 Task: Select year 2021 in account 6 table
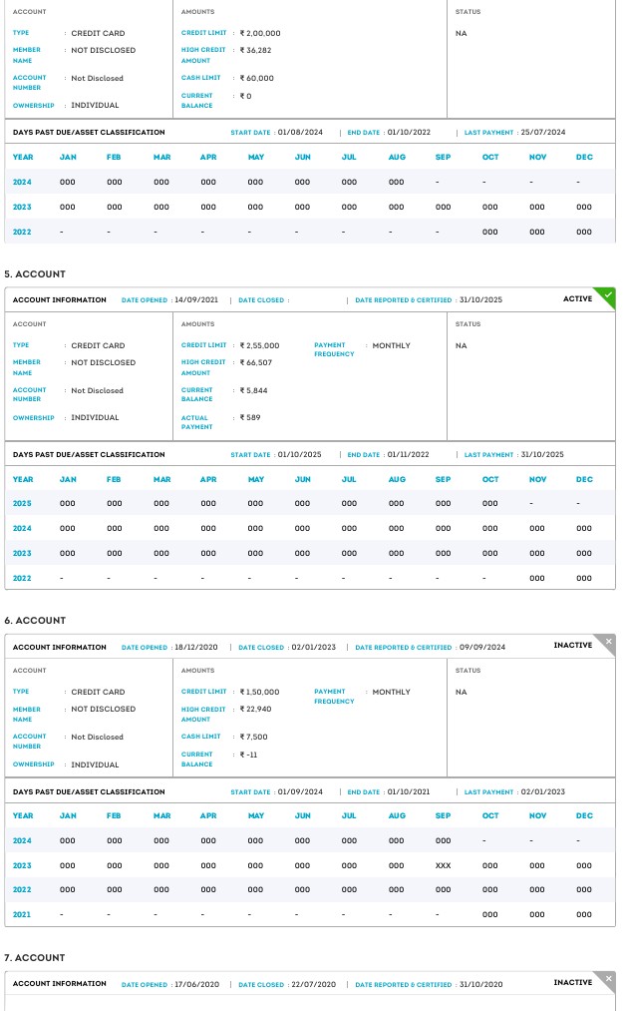(x=22, y=914)
